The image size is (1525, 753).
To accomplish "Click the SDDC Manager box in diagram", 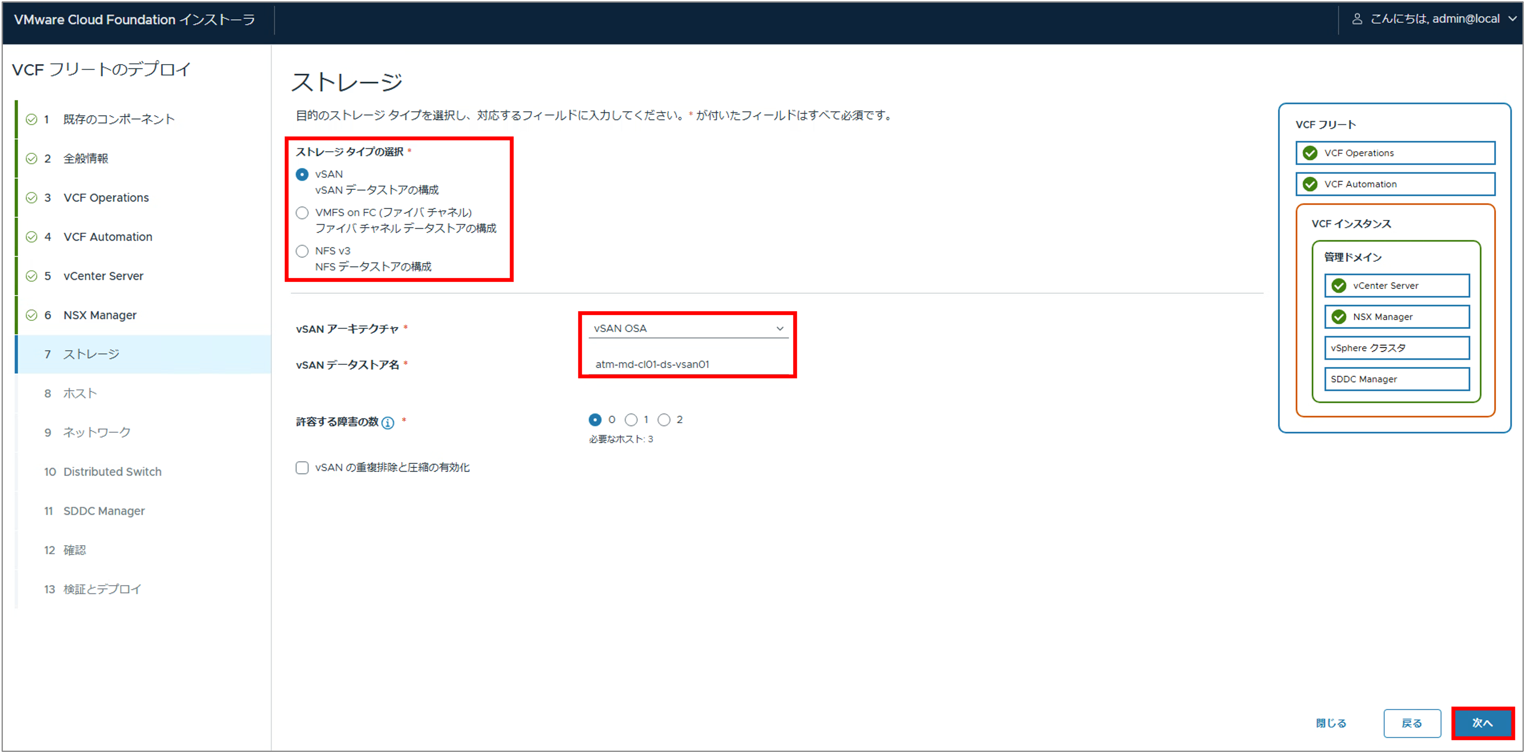I will [1396, 379].
